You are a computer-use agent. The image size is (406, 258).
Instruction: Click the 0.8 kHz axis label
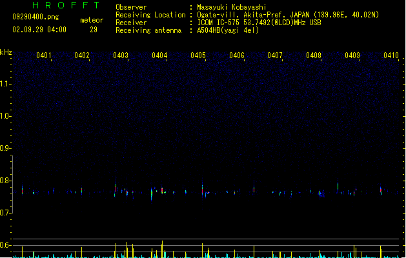[5, 181]
